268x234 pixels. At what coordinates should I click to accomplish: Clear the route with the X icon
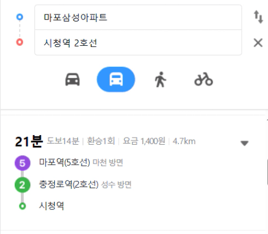(258, 43)
